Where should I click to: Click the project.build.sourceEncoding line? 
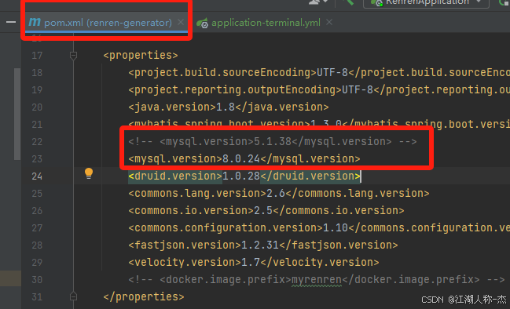tap(319, 73)
